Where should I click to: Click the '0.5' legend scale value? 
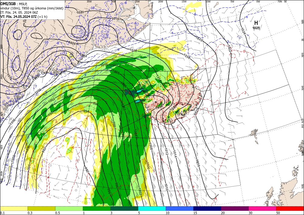57,213
